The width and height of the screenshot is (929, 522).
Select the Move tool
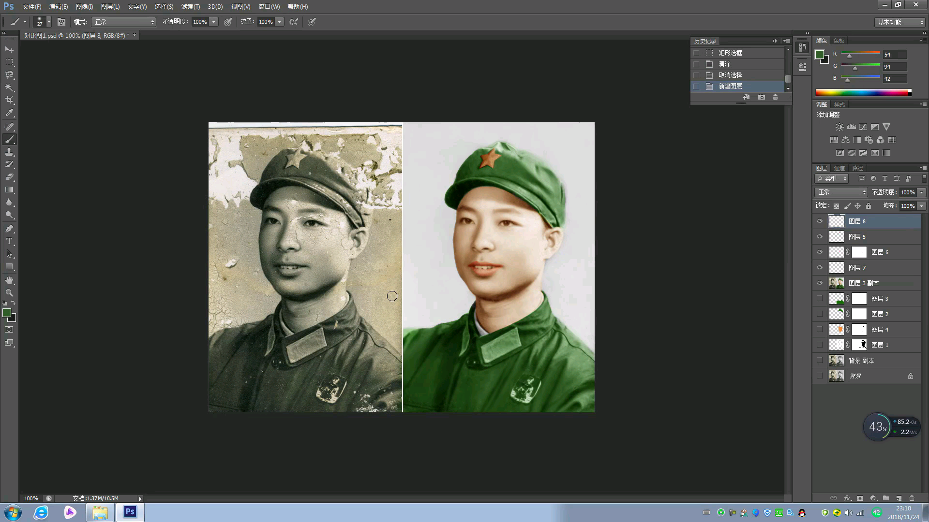point(9,50)
